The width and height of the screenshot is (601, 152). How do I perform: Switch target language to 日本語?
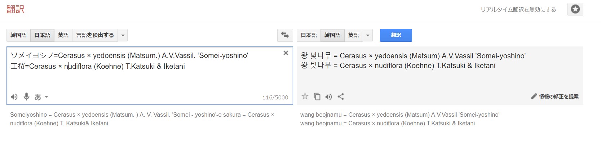(309, 35)
